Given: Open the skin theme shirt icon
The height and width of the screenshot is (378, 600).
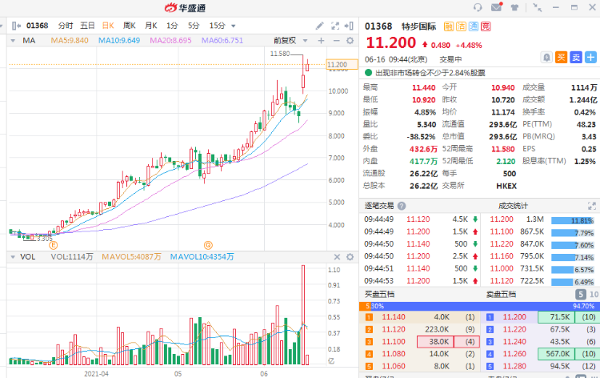Looking at the screenshot, I should click(x=514, y=7).
